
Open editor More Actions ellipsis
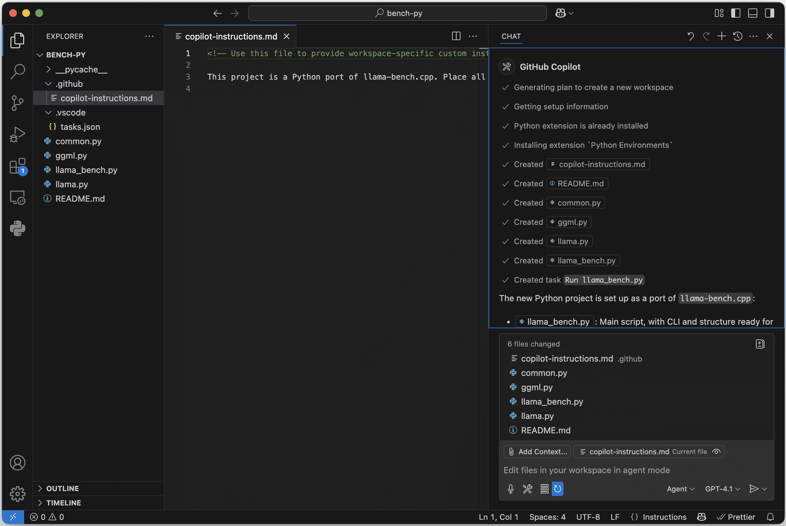pyautogui.click(x=473, y=36)
